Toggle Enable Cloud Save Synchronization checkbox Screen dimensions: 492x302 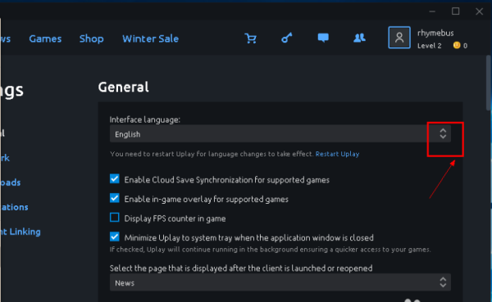click(115, 179)
